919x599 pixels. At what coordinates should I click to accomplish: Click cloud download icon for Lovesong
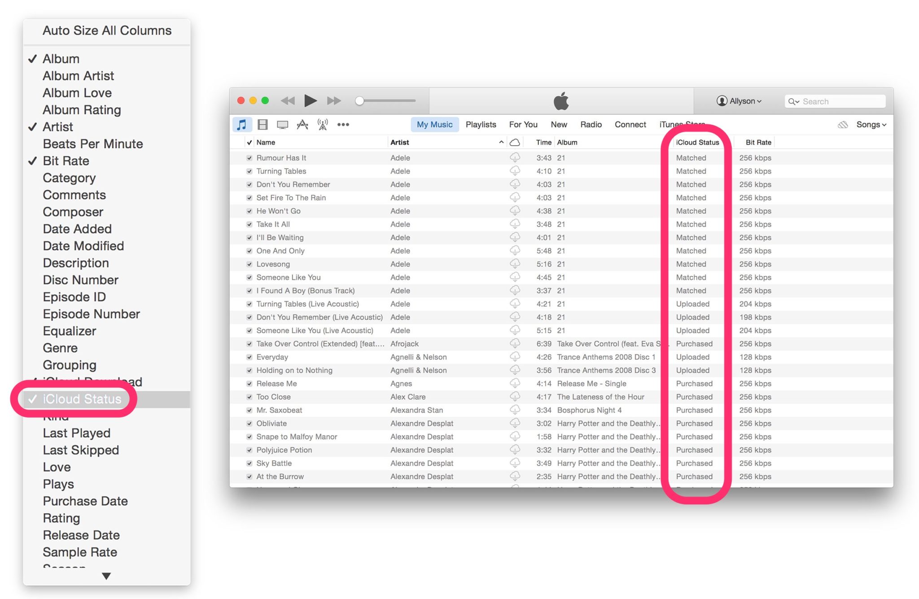515,264
